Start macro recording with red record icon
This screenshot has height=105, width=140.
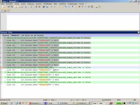click(80, 7)
